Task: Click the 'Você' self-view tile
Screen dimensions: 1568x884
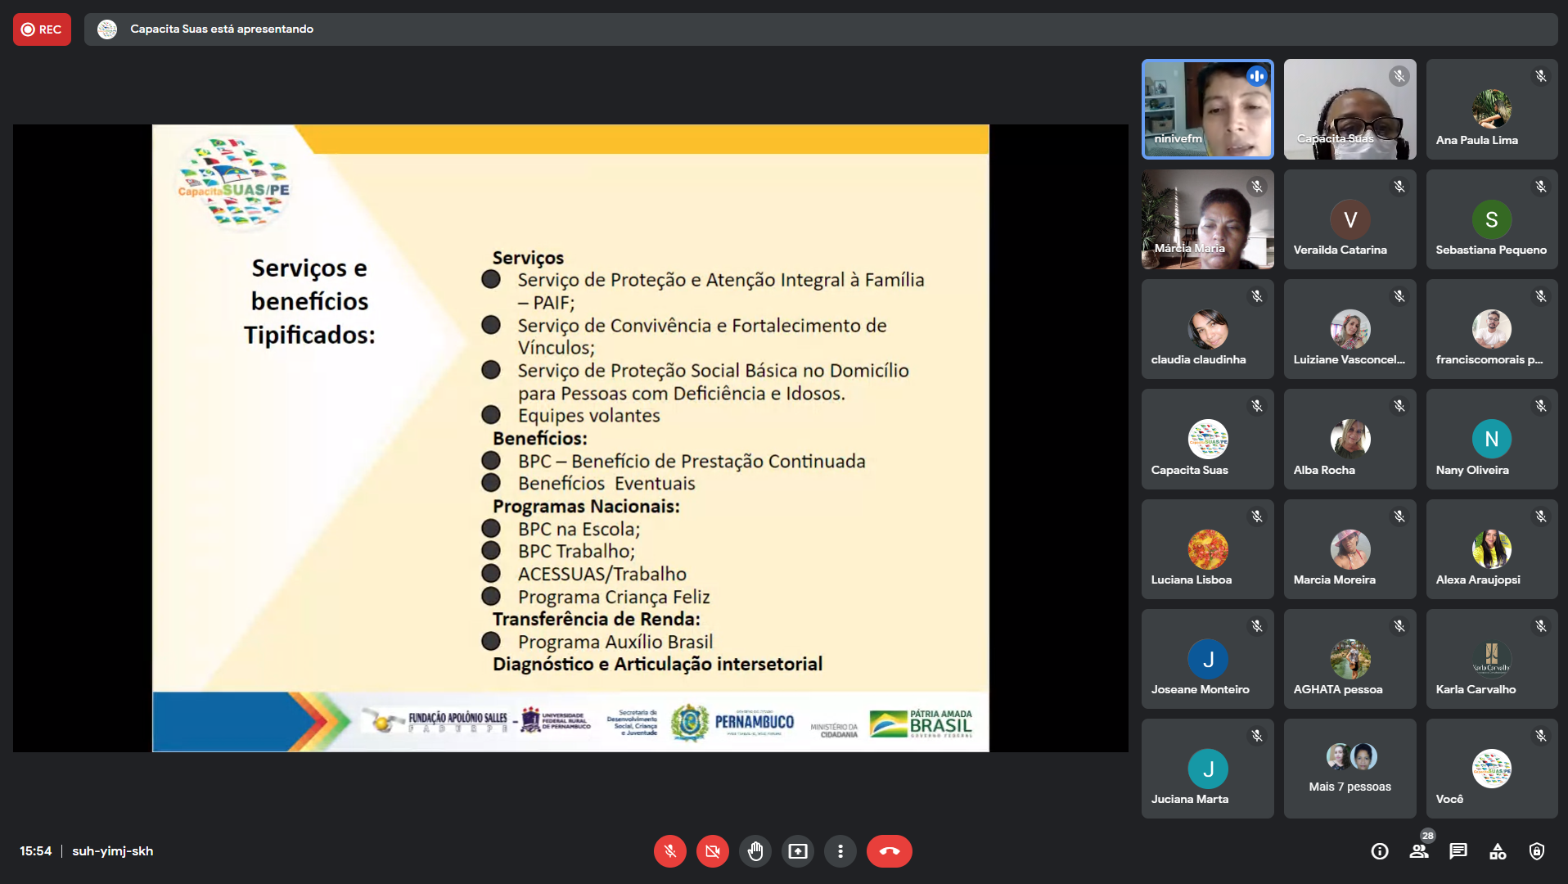Action: (1491, 768)
